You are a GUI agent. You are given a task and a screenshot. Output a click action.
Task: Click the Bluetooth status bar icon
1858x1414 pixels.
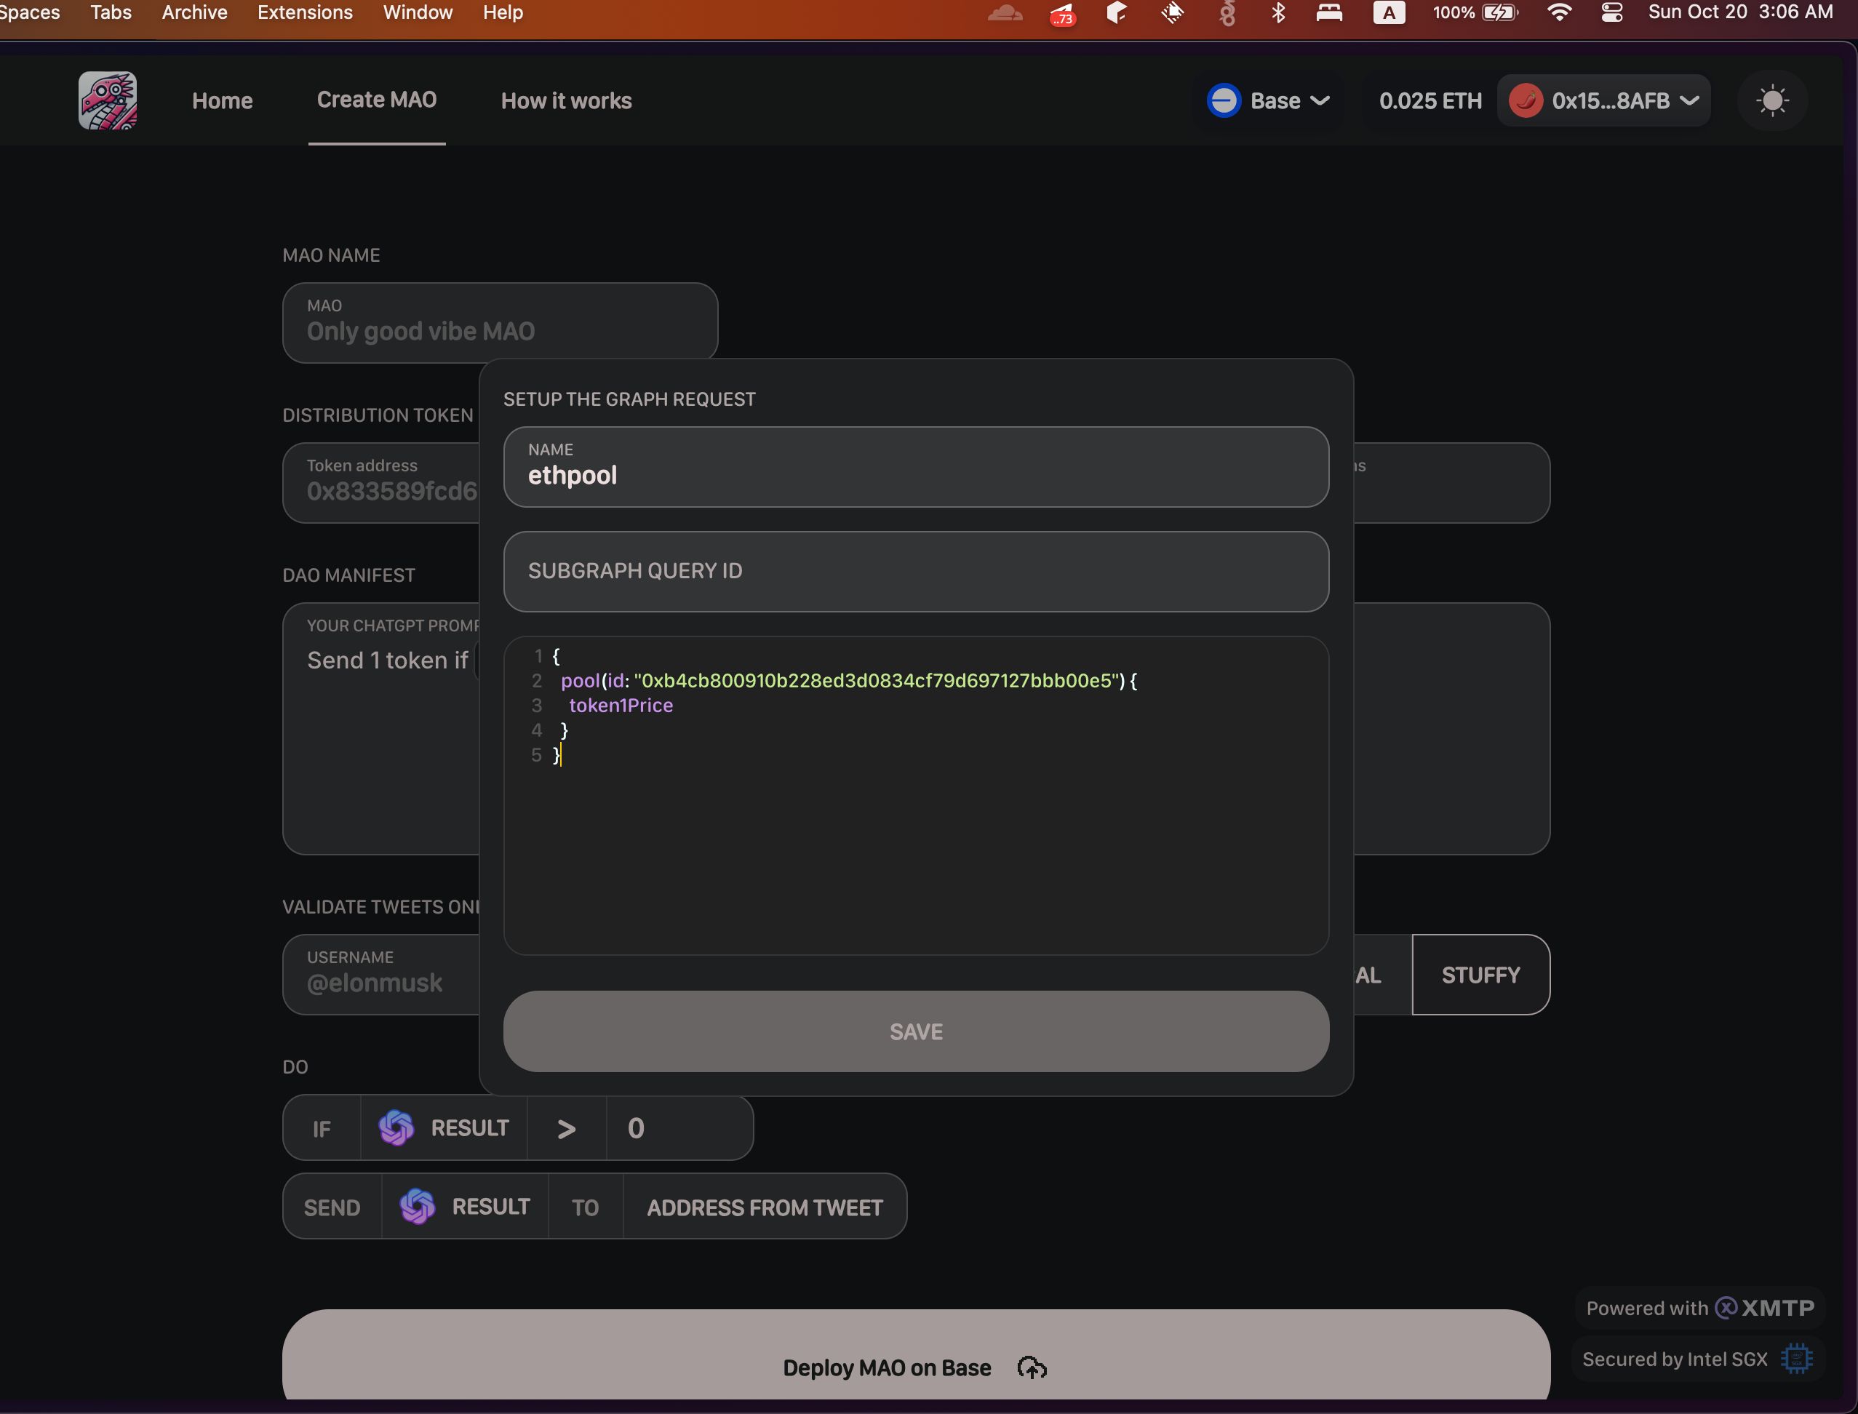[x=1276, y=13]
